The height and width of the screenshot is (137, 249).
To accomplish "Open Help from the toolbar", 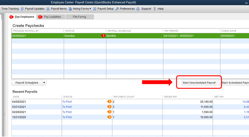I will pos(160,9).
